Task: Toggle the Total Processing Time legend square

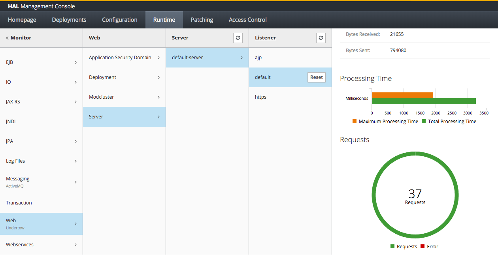Action: tap(424, 122)
